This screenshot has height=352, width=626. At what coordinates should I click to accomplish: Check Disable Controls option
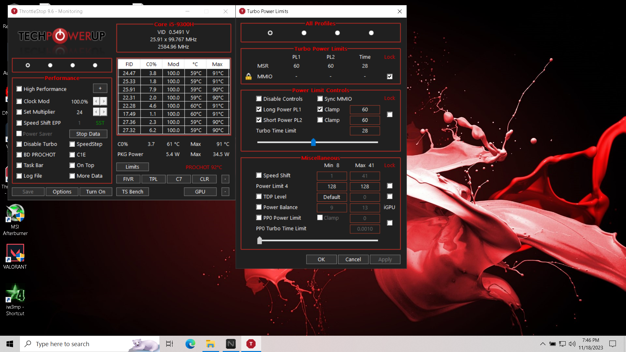pos(259,98)
